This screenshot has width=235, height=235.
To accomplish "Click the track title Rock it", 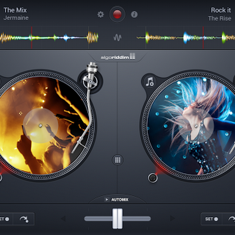I will click(x=221, y=10).
